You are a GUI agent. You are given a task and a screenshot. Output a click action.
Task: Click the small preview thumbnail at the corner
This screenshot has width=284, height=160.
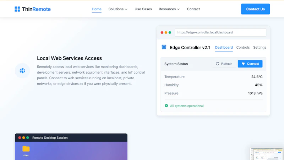tap(267, 154)
